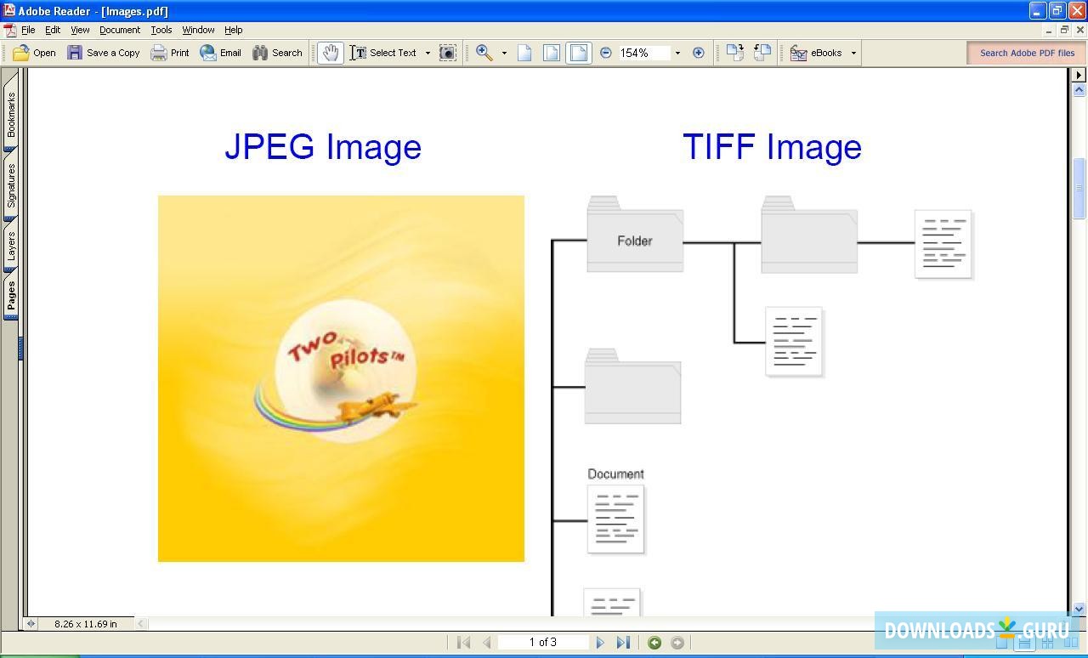The width and height of the screenshot is (1088, 658).
Task: Switch to Actual Size view
Action: click(524, 52)
